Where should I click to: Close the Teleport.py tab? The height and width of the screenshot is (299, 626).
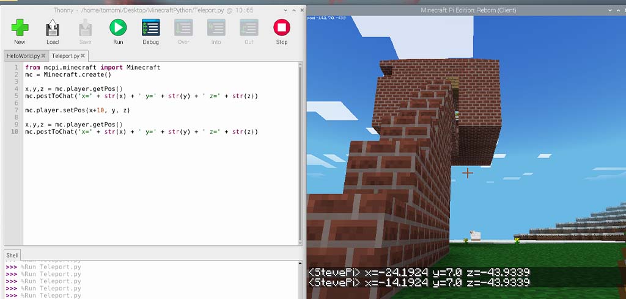coord(83,56)
